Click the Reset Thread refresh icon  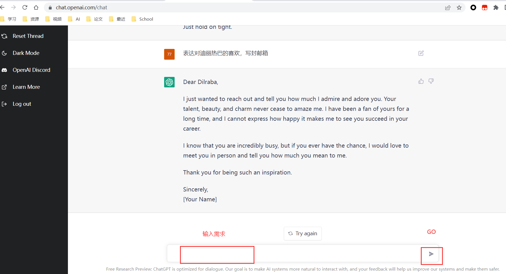4,36
